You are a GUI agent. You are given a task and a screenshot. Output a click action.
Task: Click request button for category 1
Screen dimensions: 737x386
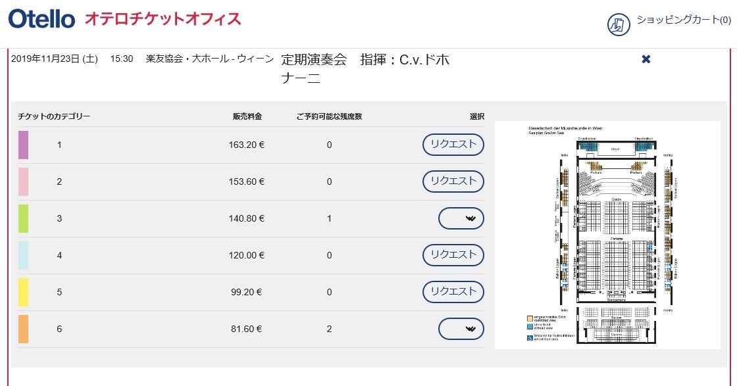[453, 145]
